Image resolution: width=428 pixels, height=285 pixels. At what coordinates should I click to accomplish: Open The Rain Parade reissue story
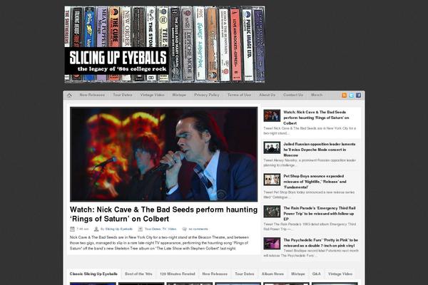click(320, 213)
